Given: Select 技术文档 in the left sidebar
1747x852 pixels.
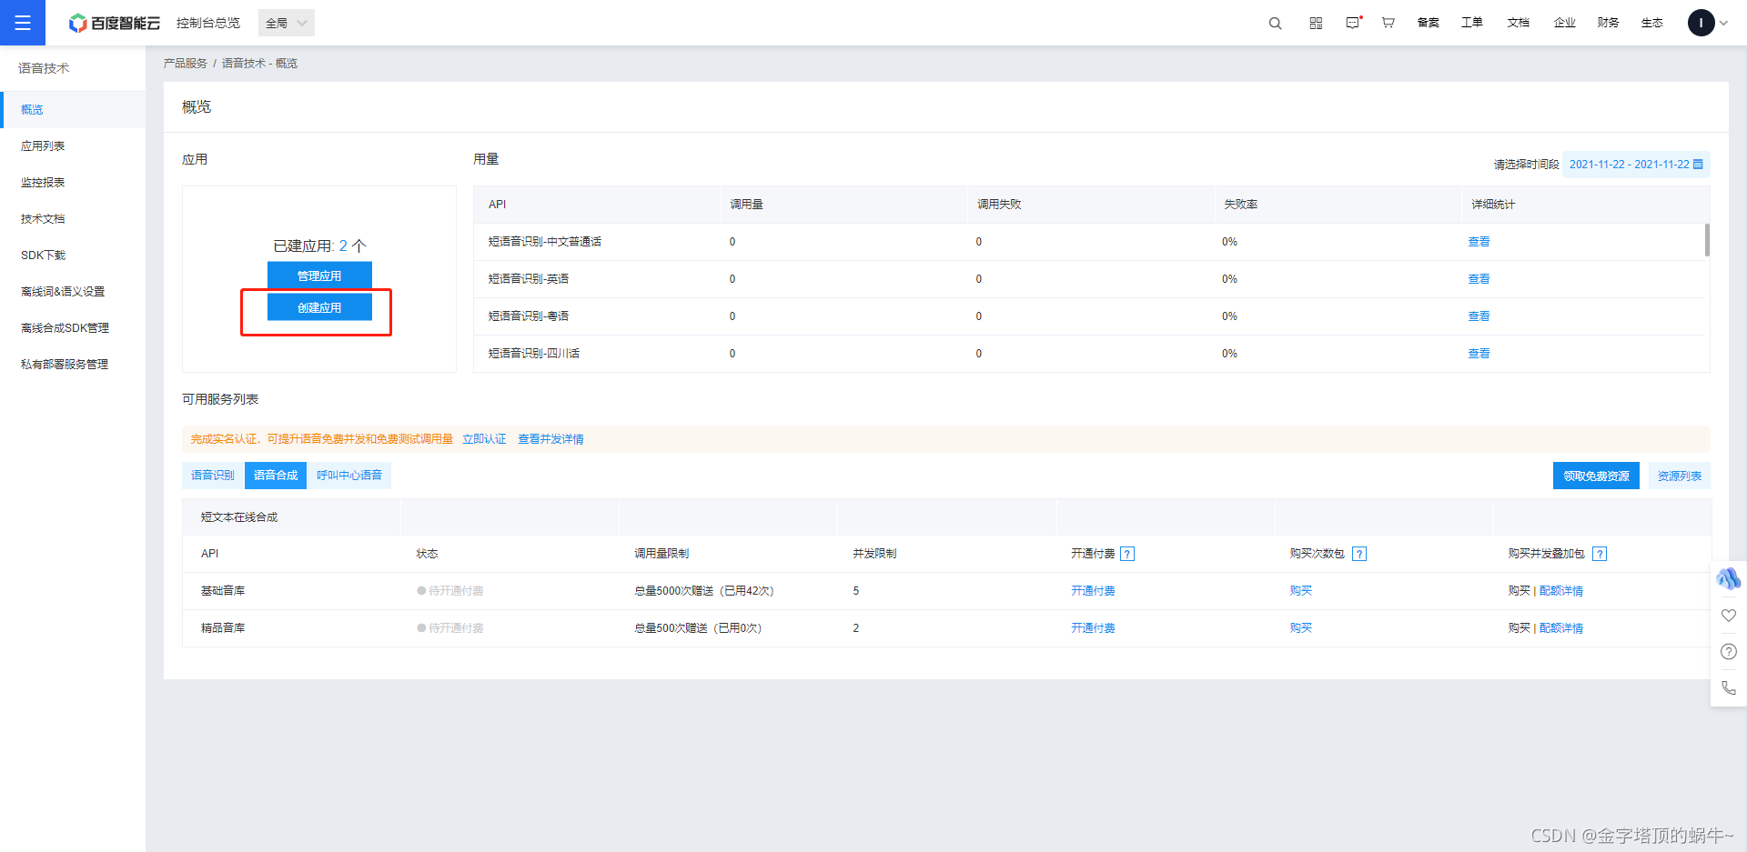Looking at the screenshot, I should [x=73, y=218].
